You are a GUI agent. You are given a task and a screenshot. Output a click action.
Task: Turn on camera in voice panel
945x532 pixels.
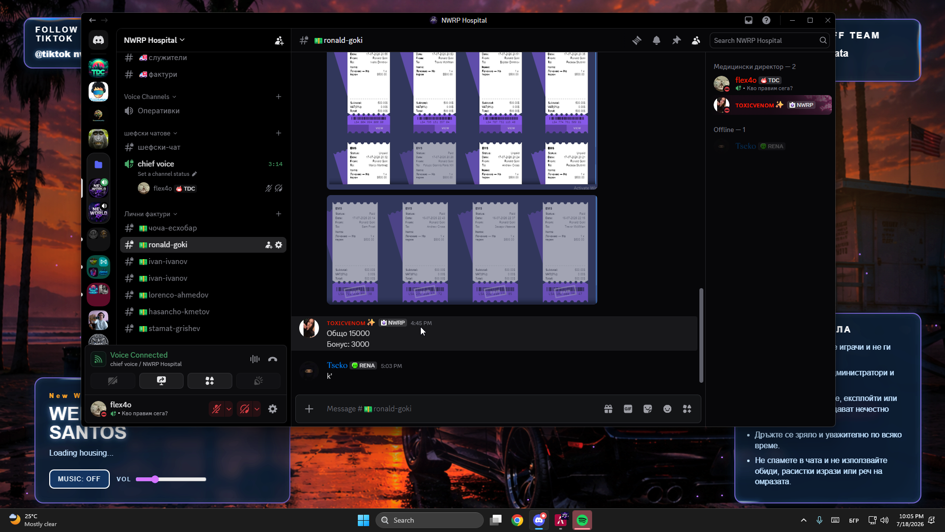click(113, 381)
